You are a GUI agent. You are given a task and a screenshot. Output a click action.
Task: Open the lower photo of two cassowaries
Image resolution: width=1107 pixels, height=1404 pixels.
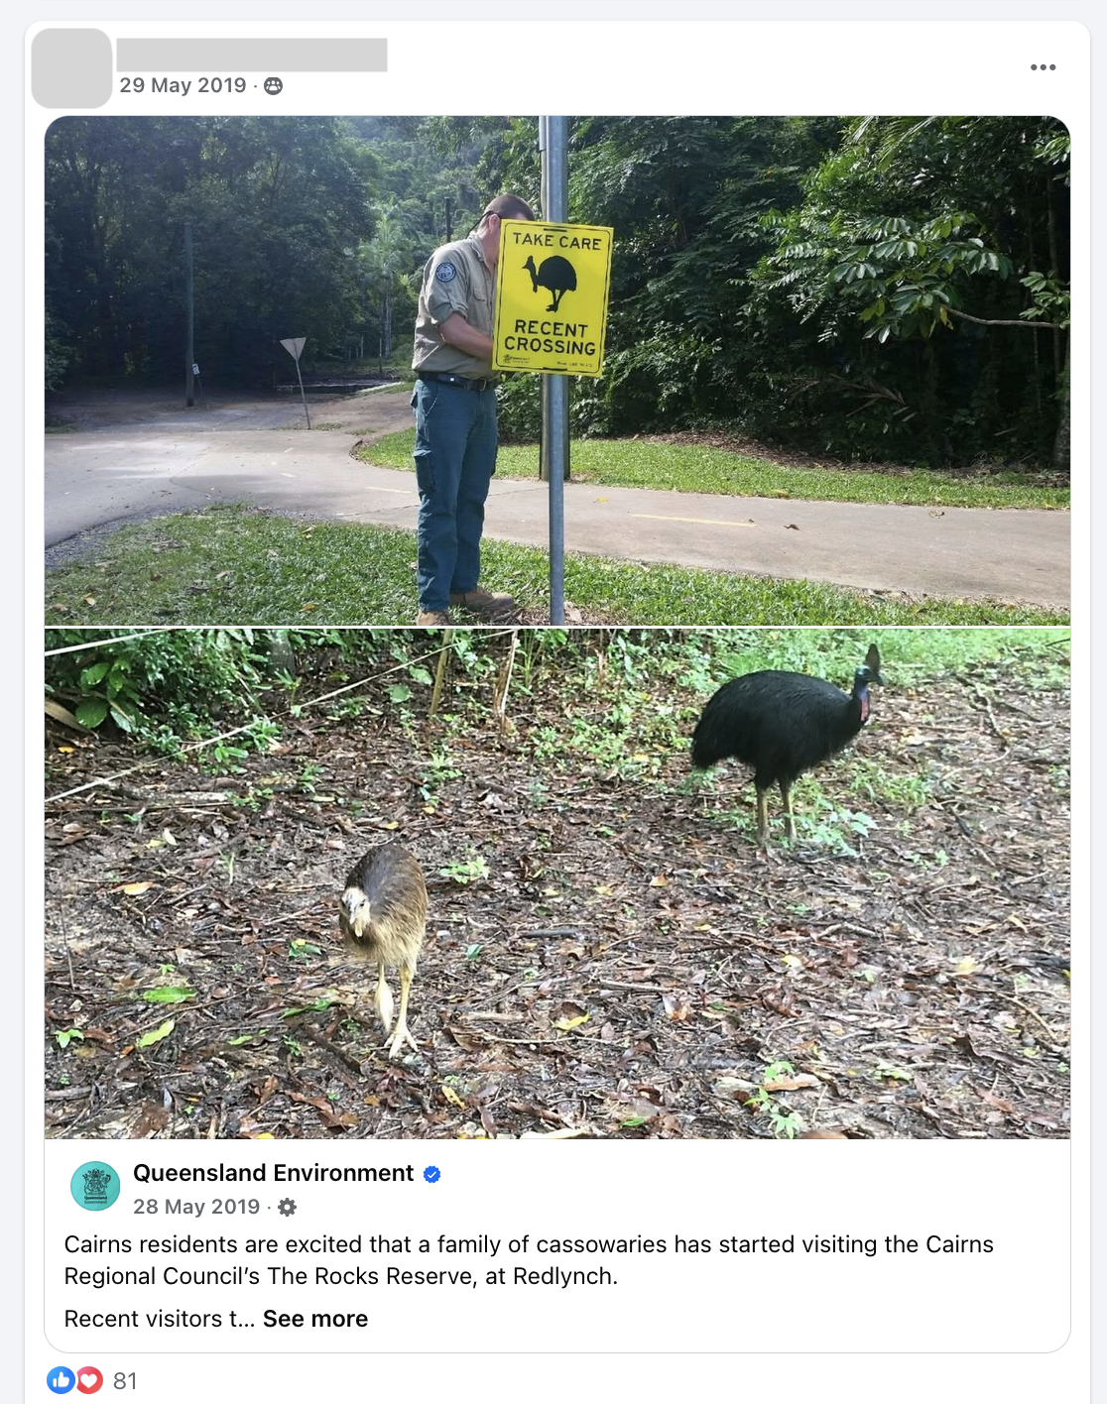coord(557,883)
